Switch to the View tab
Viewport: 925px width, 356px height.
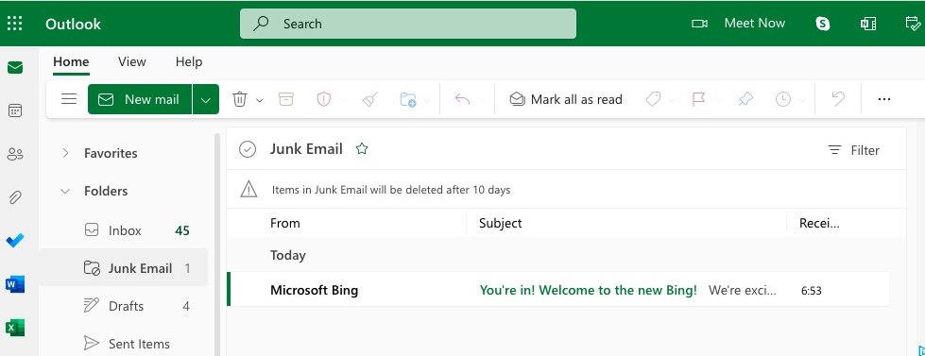pyautogui.click(x=132, y=62)
